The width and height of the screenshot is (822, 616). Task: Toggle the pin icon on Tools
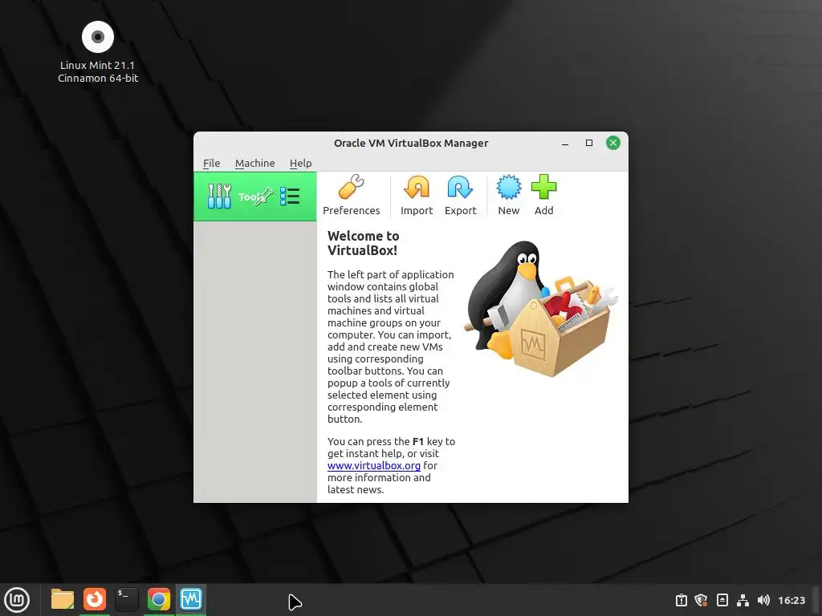pos(265,197)
